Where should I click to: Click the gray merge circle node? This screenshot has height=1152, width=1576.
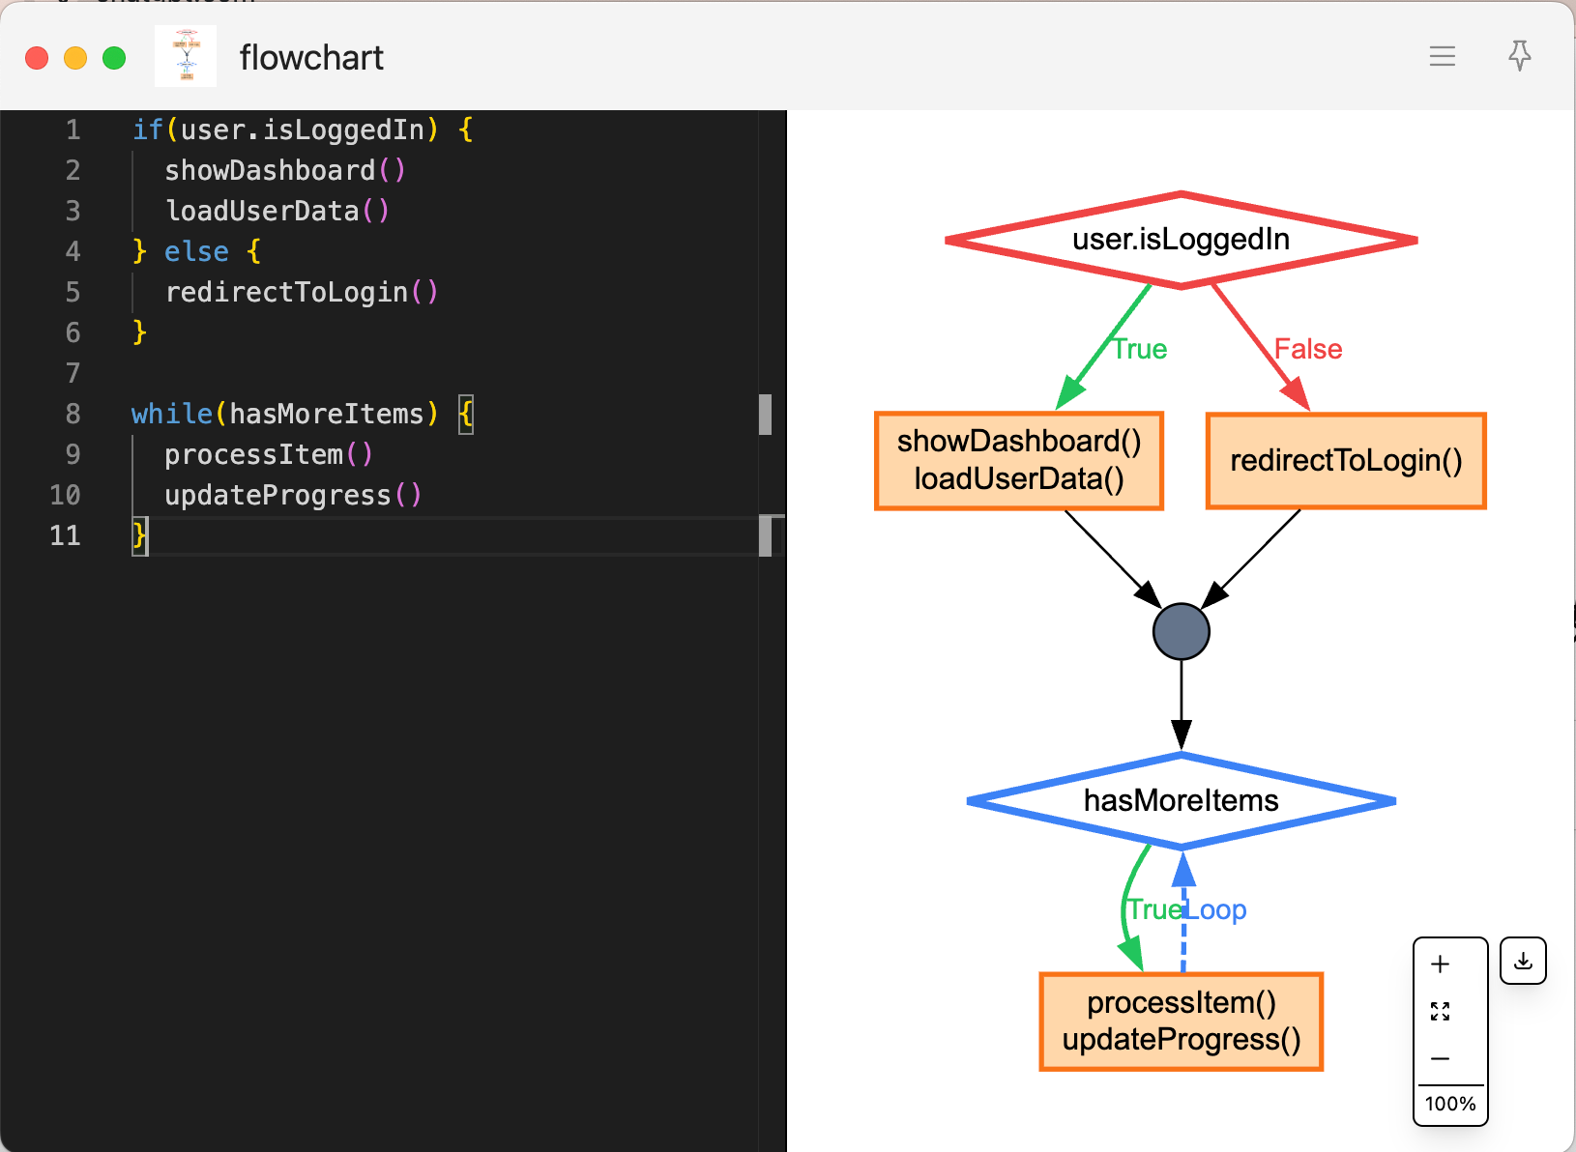coord(1181,632)
